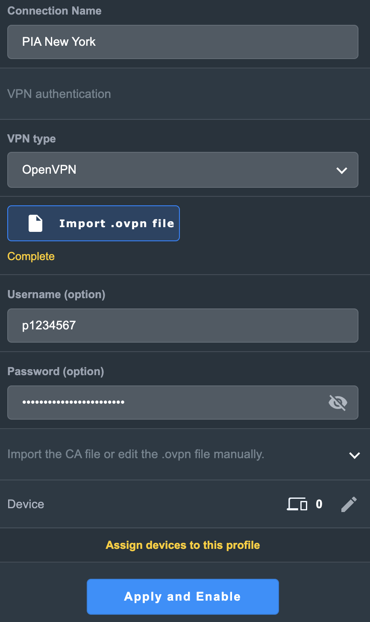Click the Import the CA file text
Screen dimensions: 370x622
click(136, 454)
